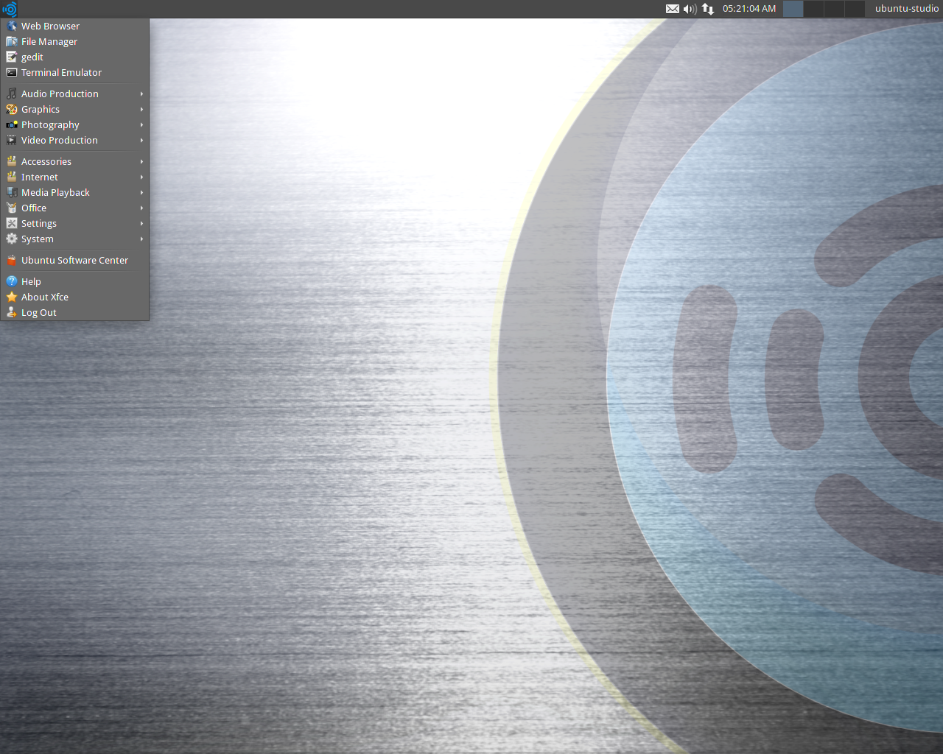The width and height of the screenshot is (943, 754).
Task: Open System menu label
Action: (x=38, y=239)
